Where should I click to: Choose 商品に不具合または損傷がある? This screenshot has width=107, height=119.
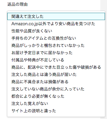click(x=56, y=82)
